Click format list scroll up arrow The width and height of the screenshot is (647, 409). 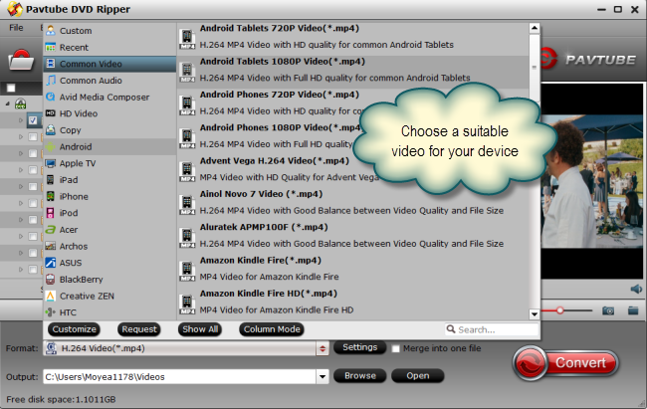click(x=535, y=28)
